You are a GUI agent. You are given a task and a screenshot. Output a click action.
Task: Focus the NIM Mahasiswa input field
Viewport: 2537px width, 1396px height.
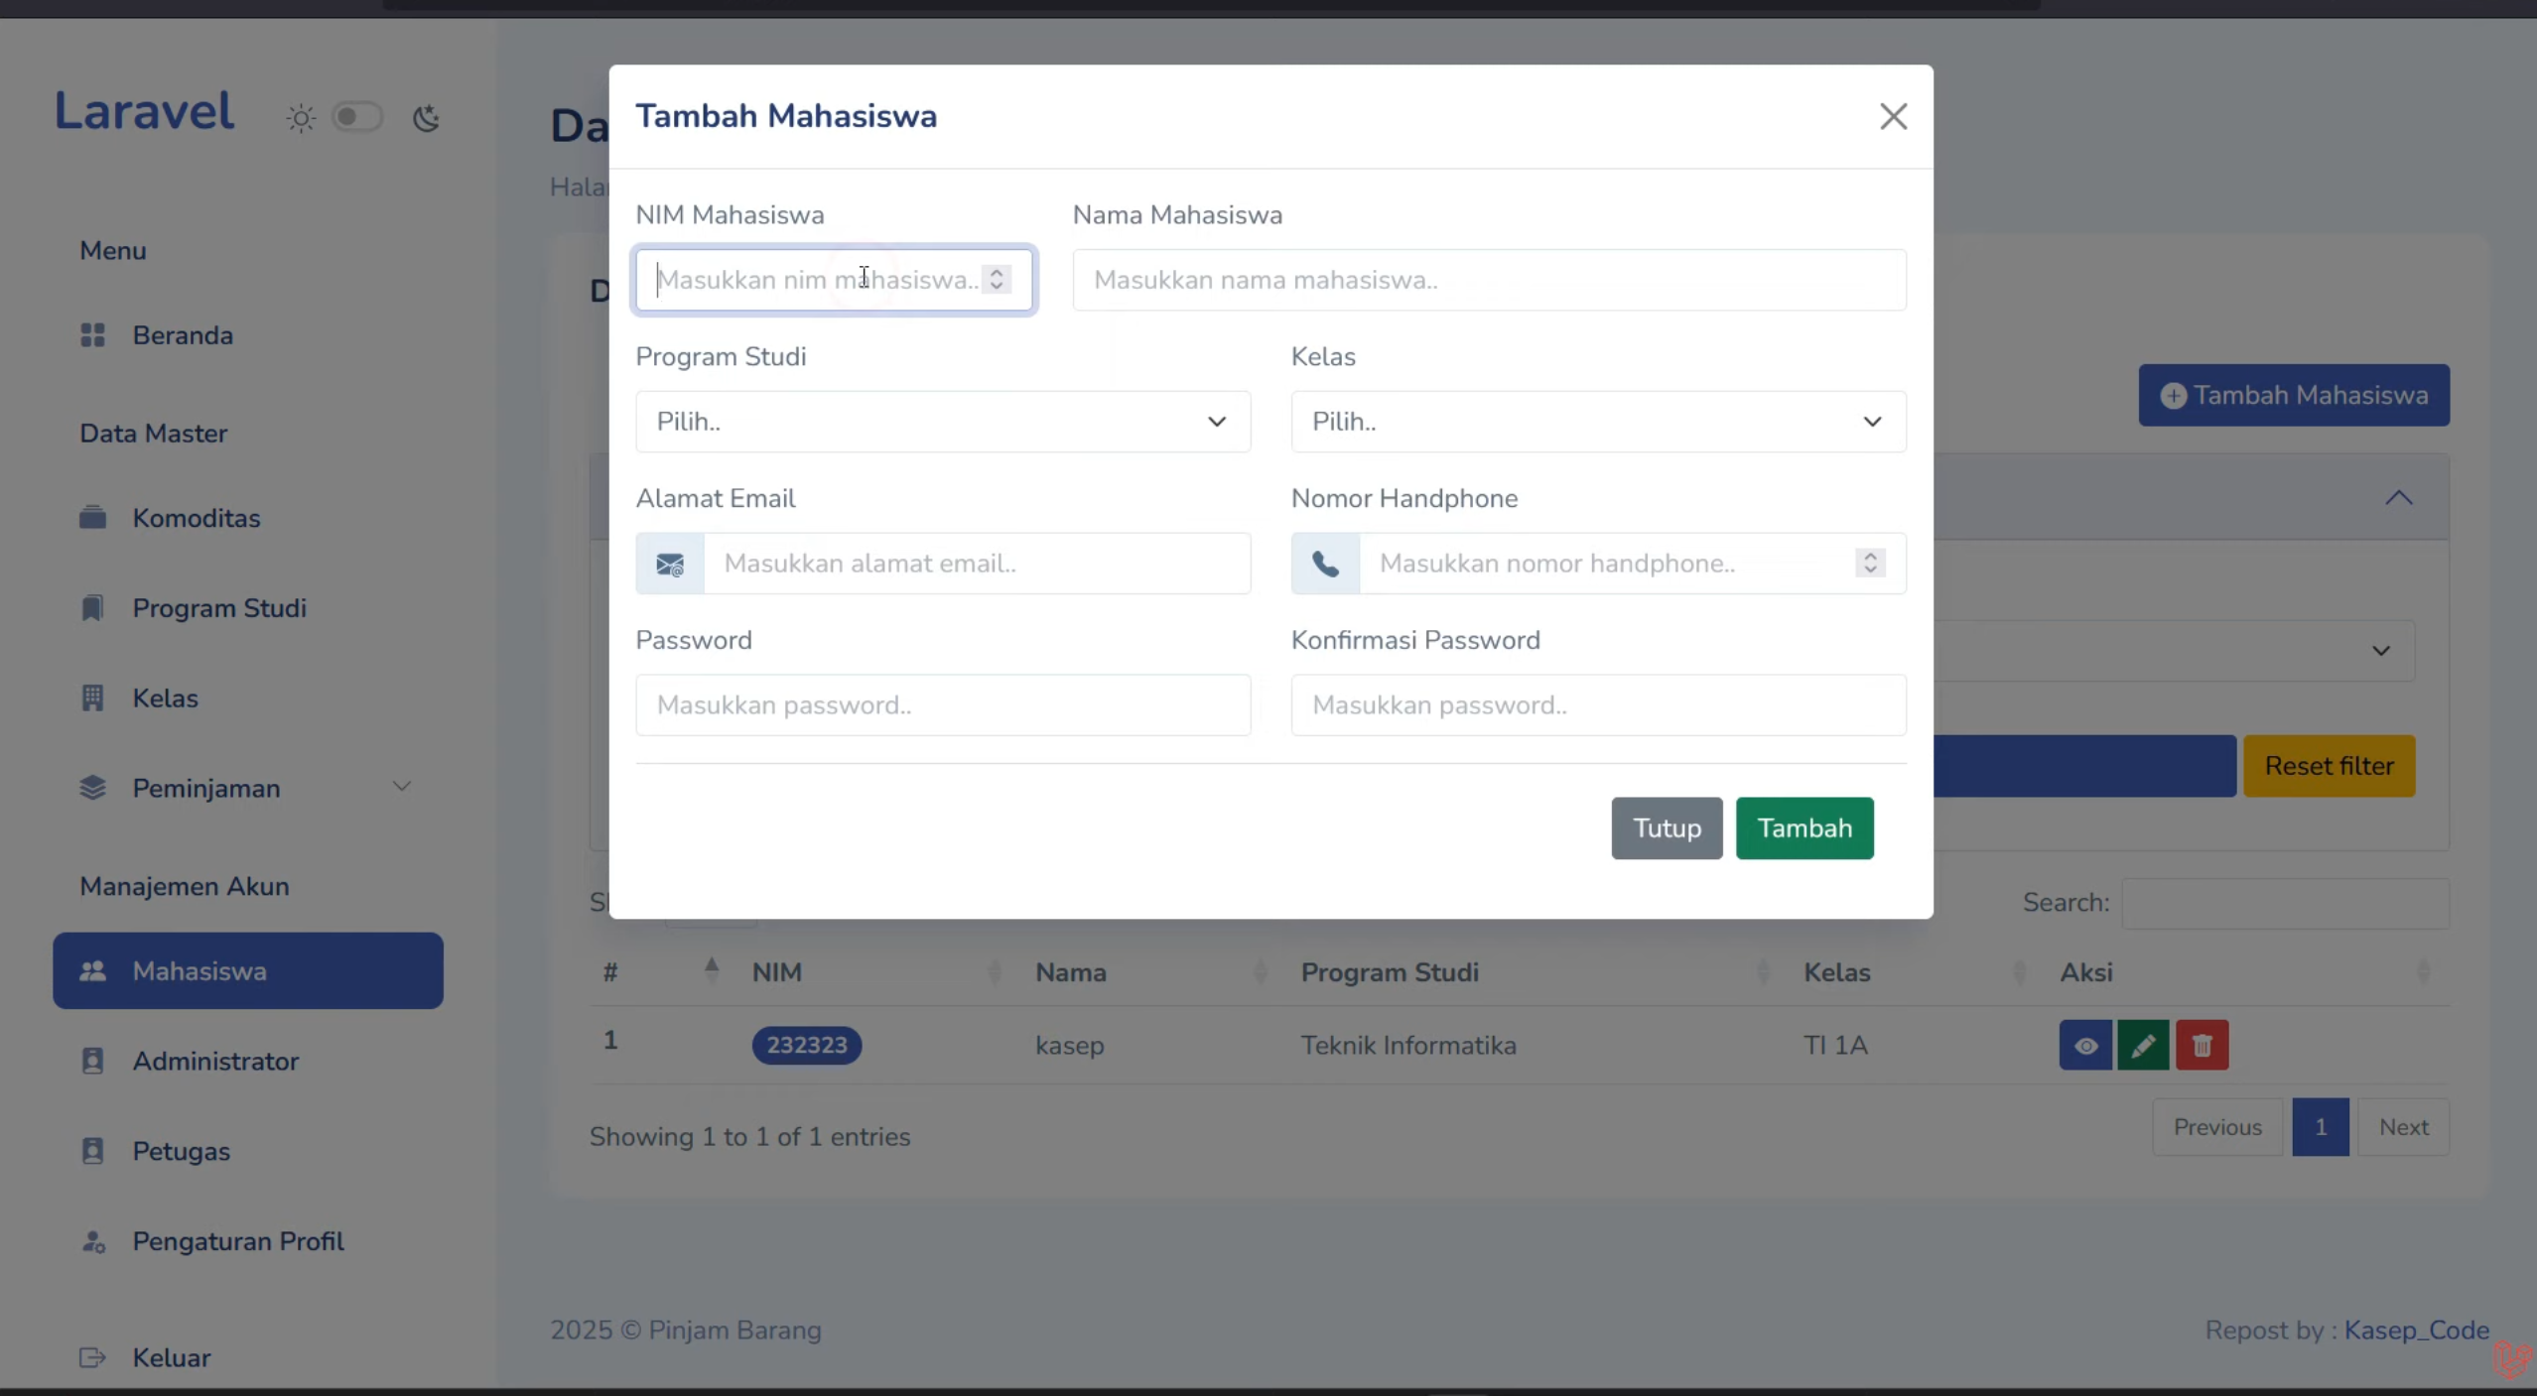tap(834, 280)
